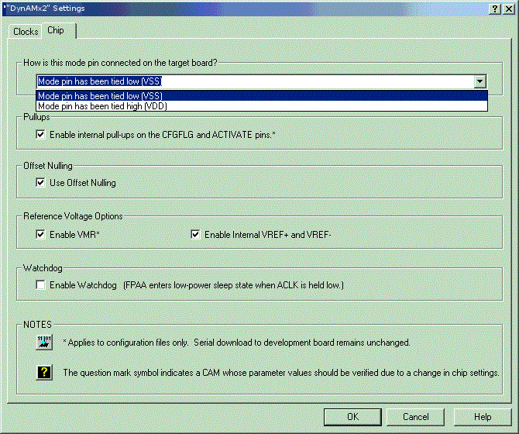
Task: Close the DynAMx2 Settings dialog
Action: [x=509, y=9]
